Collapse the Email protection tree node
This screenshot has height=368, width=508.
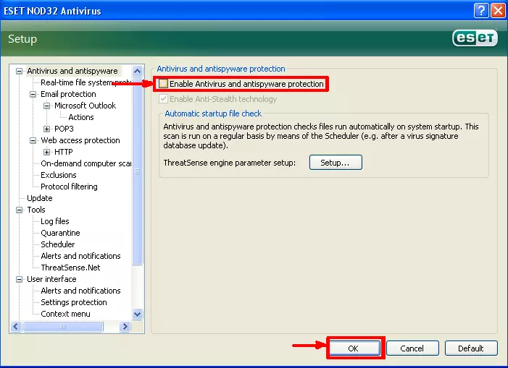pos(33,94)
